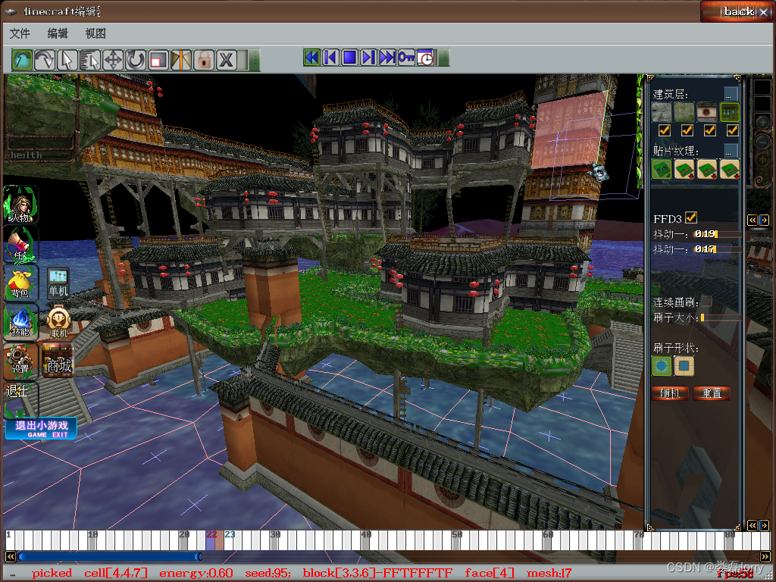The height and width of the screenshot is (582, 776).
Task: Open the 建筑层 ellipsis browse button
Action: (x=731, y=93)
